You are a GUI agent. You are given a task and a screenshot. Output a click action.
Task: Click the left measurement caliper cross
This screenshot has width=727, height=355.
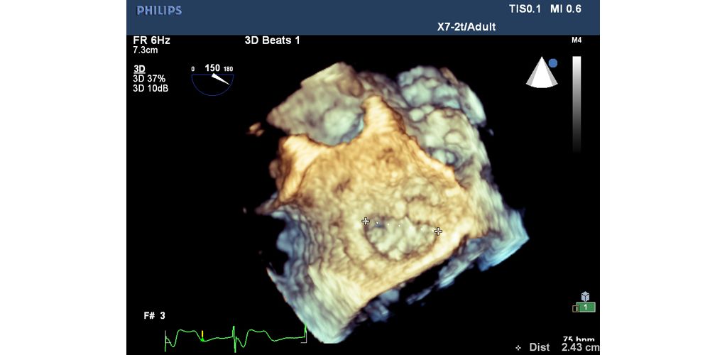(366, 222)
